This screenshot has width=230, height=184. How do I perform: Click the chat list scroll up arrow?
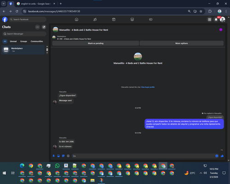(x=47, y=46)
